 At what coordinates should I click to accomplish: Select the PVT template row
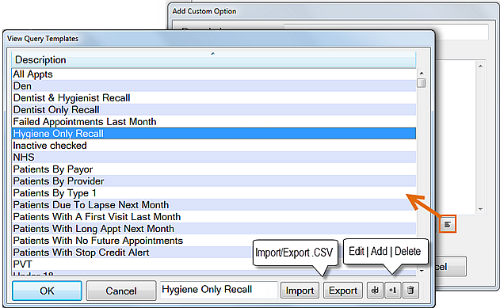pyautogui.click(x=214, y=264)
